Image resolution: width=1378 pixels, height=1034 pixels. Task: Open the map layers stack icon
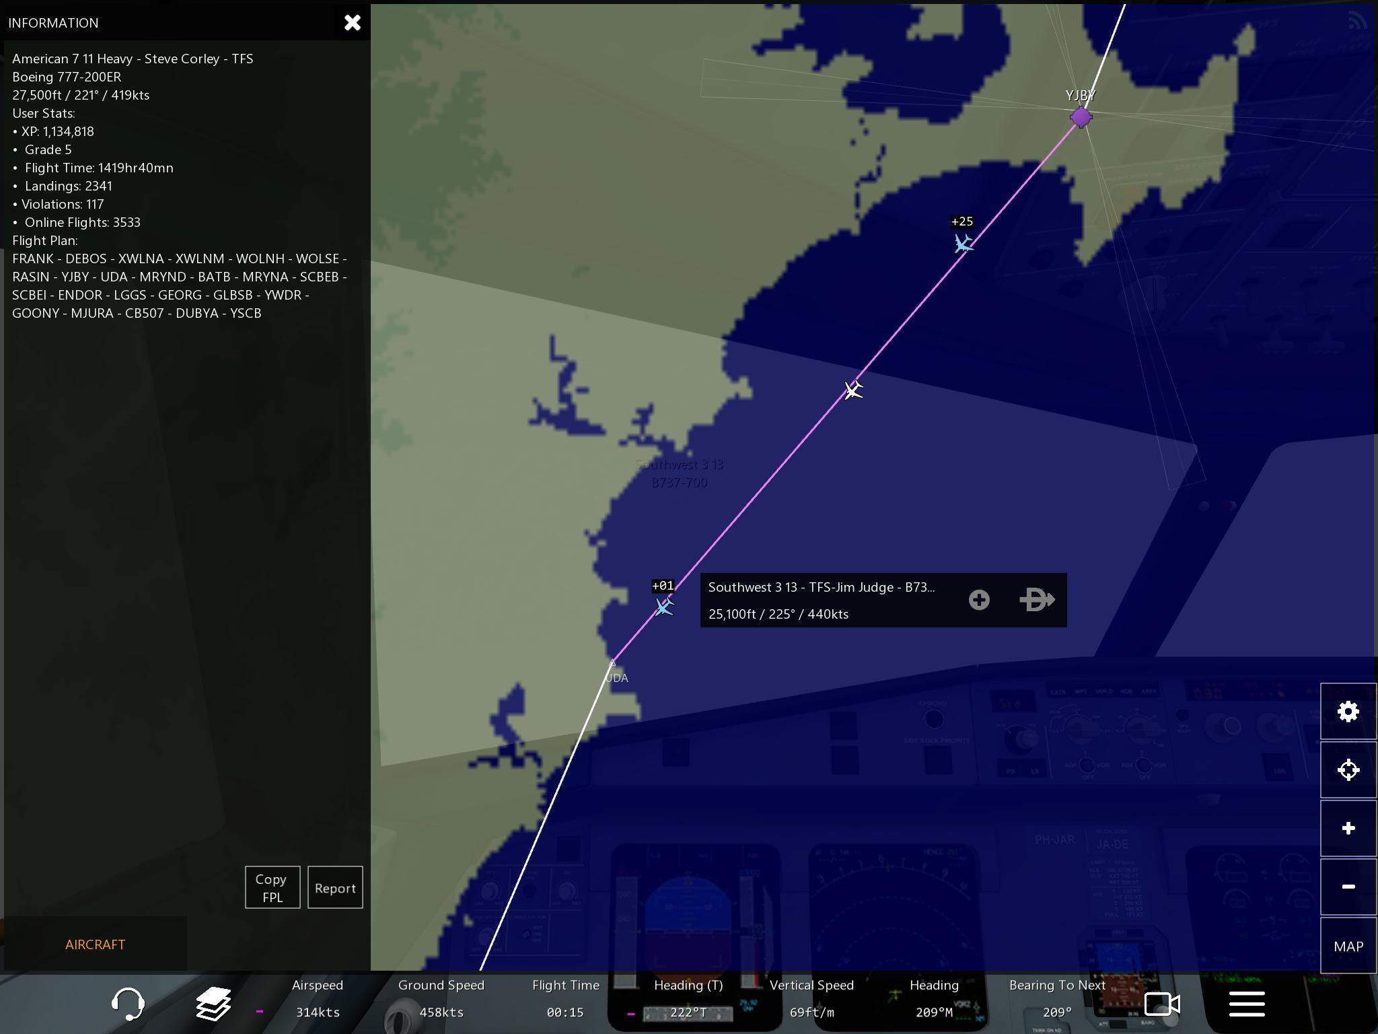point(213,1004)
